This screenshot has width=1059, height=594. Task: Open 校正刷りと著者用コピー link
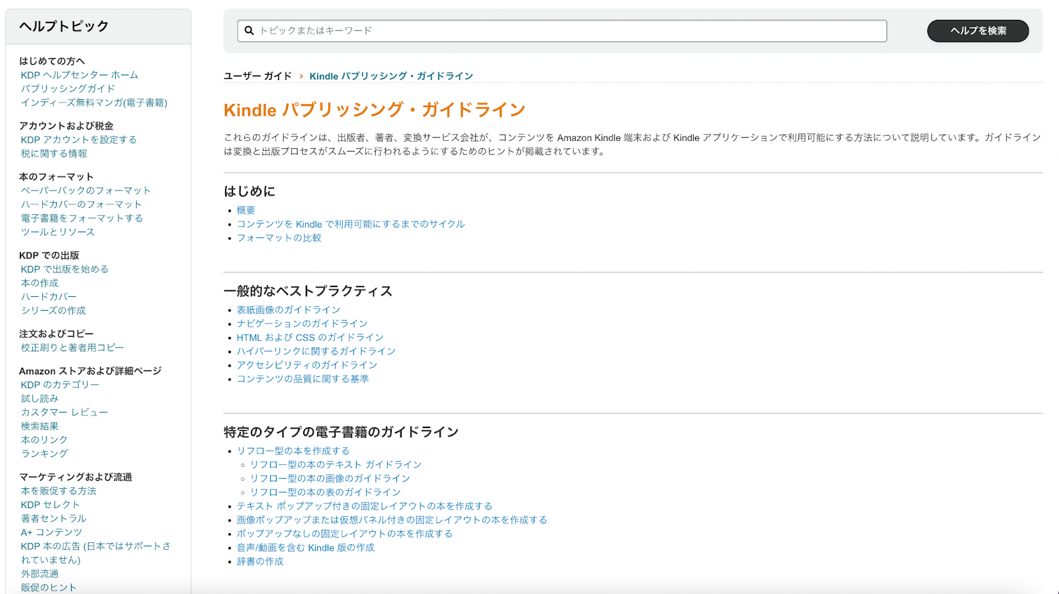72,347
